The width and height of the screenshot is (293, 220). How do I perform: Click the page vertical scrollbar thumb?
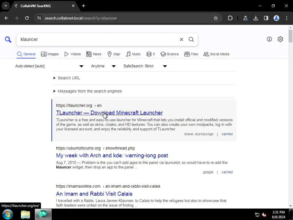[291, 36]
